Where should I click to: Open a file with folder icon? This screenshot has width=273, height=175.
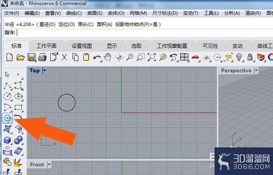21,57
